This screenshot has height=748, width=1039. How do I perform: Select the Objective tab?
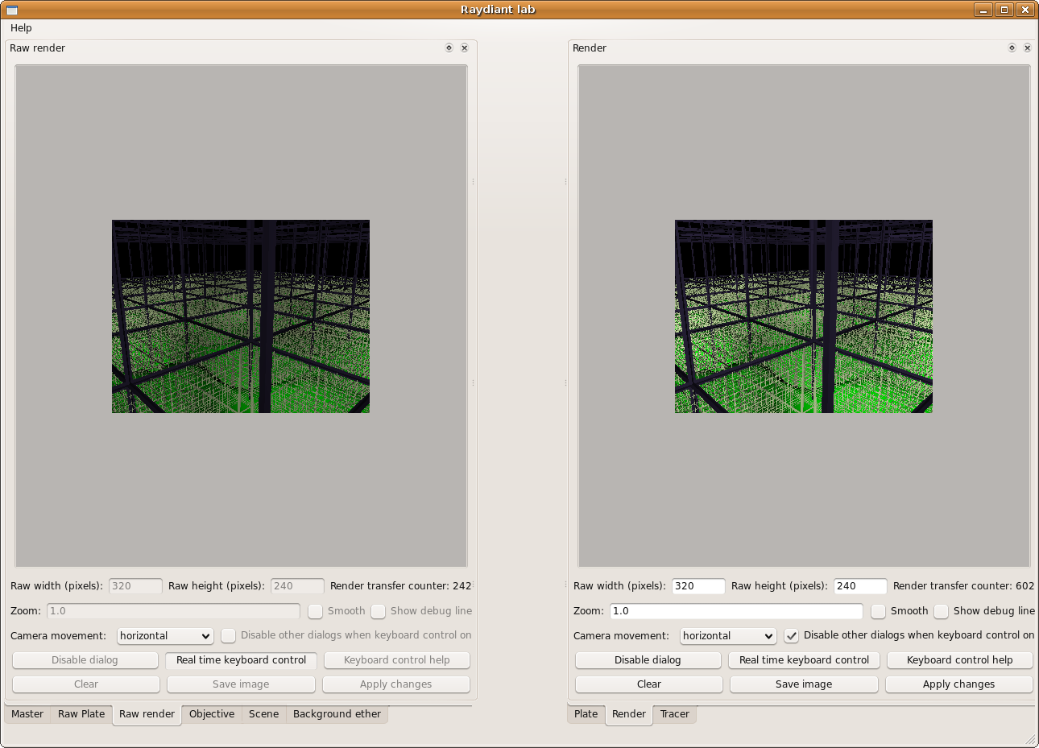point(212,714)
